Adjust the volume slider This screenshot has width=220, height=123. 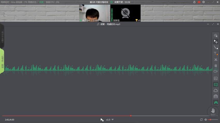point(213,119)
